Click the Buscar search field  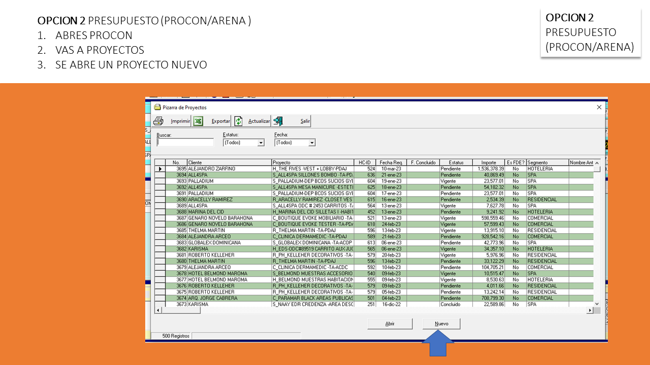tap(185, 143)
